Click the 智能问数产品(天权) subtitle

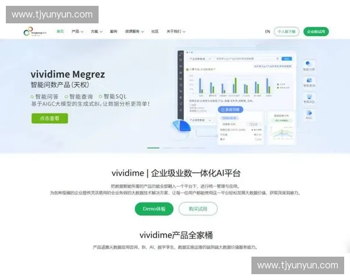click(60, 85)
